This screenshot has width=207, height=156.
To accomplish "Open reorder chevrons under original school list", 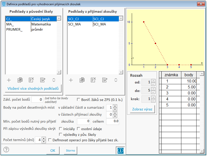I will tap(54, 80).
